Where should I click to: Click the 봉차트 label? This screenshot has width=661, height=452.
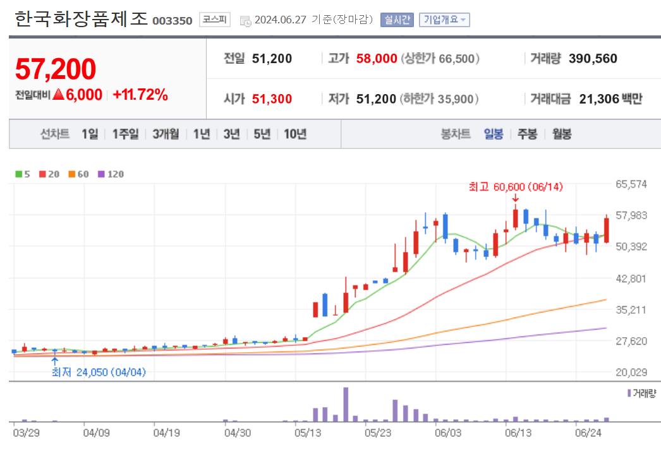coord(455,134)
